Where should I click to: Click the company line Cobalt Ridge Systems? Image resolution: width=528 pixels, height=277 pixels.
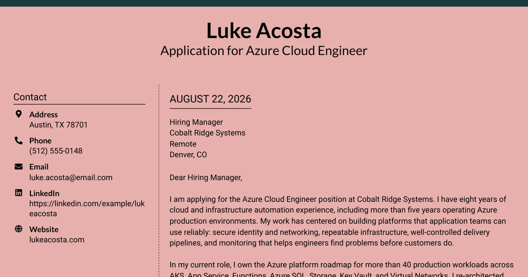tap(208, 133)
